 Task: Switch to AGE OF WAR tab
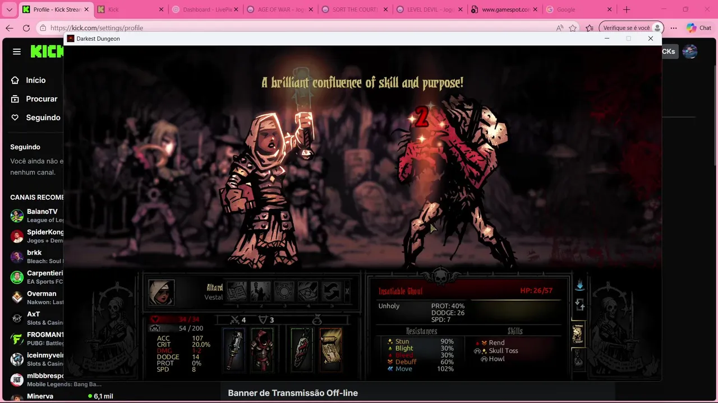(x=279, y=10)
